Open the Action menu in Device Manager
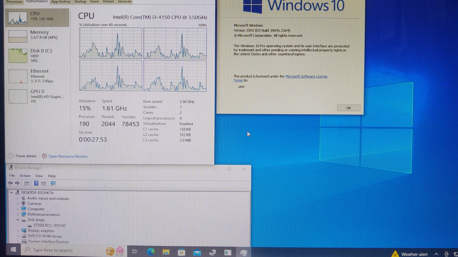 (25, 176)
